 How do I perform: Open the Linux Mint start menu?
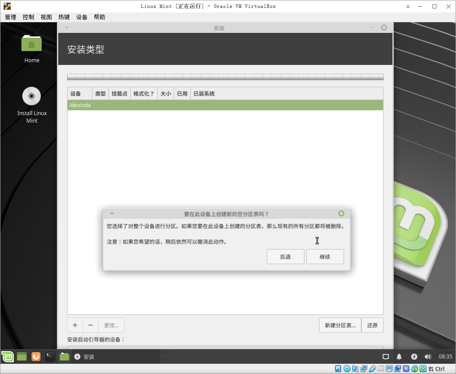click(x=8, y=356)
